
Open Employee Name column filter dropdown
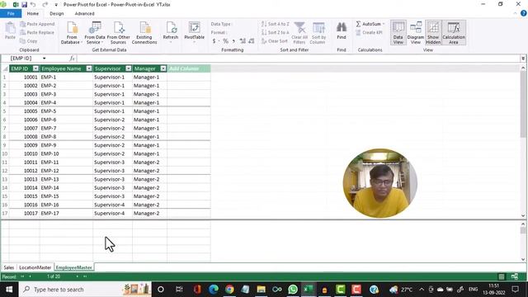89,68
